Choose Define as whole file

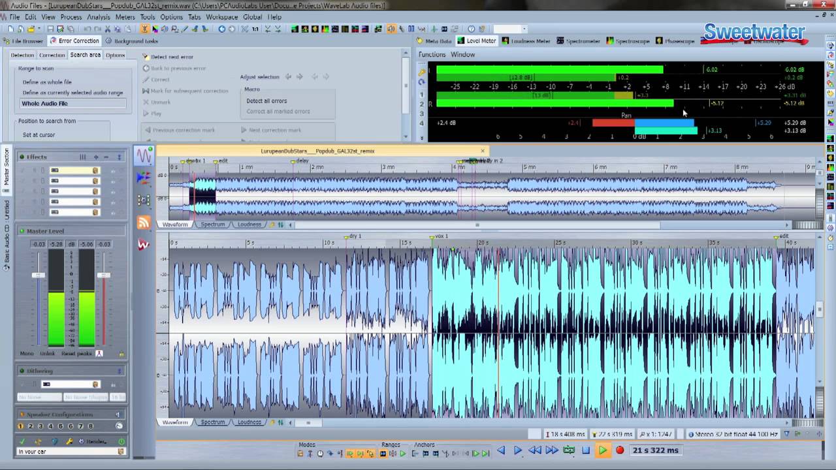pyautogui.click(x=47, y=82)
